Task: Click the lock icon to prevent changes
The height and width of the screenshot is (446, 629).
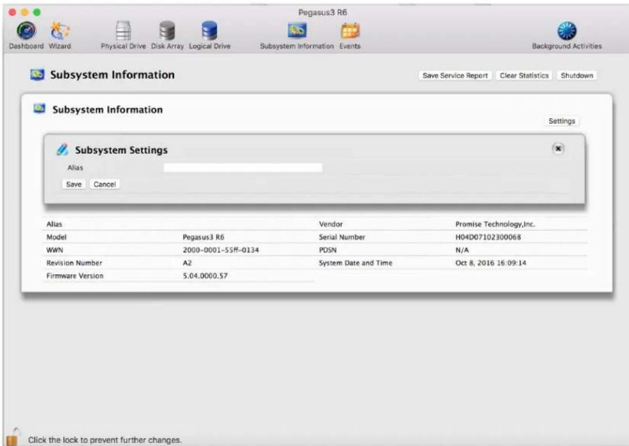Action: click(x=13, y=437)
